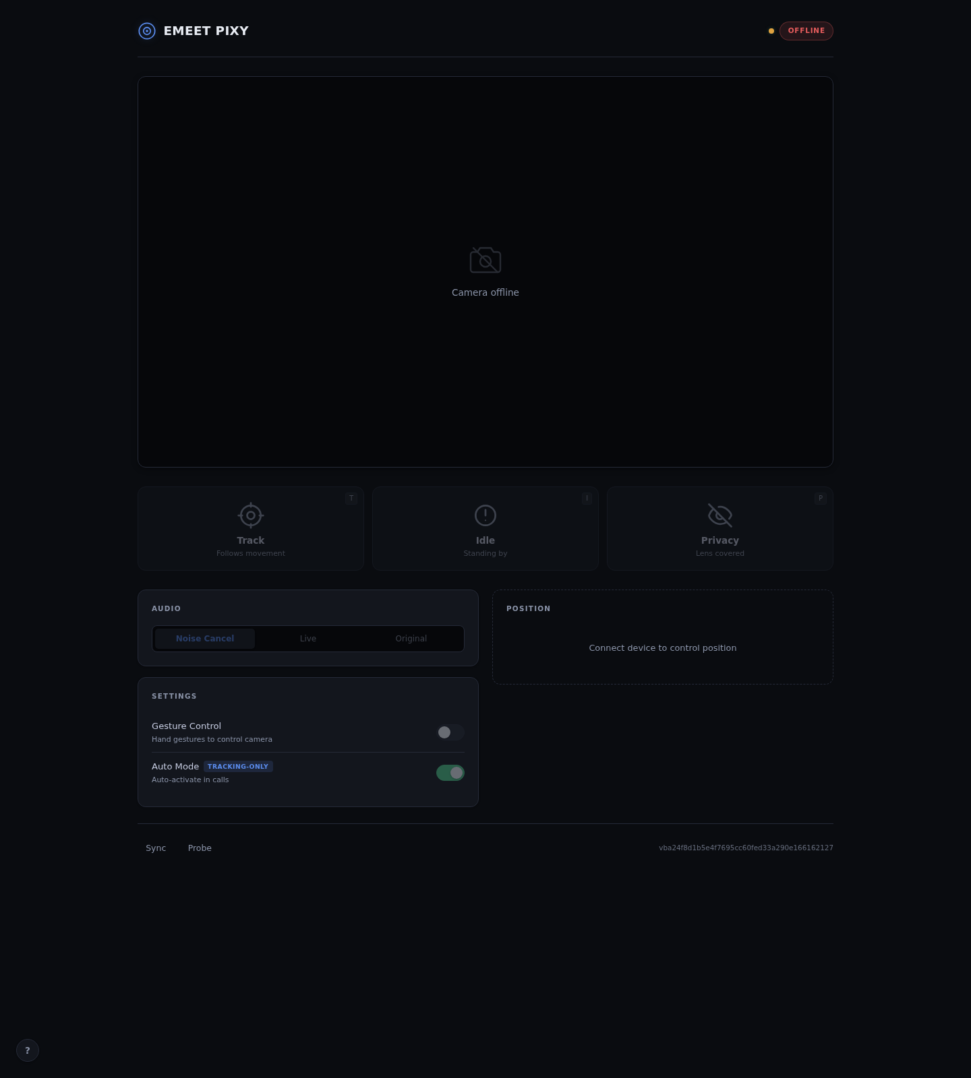Viewport: 971px width, 1078px height.
Task: Switch audio to Original mode
Action: [x=411, y=639]
